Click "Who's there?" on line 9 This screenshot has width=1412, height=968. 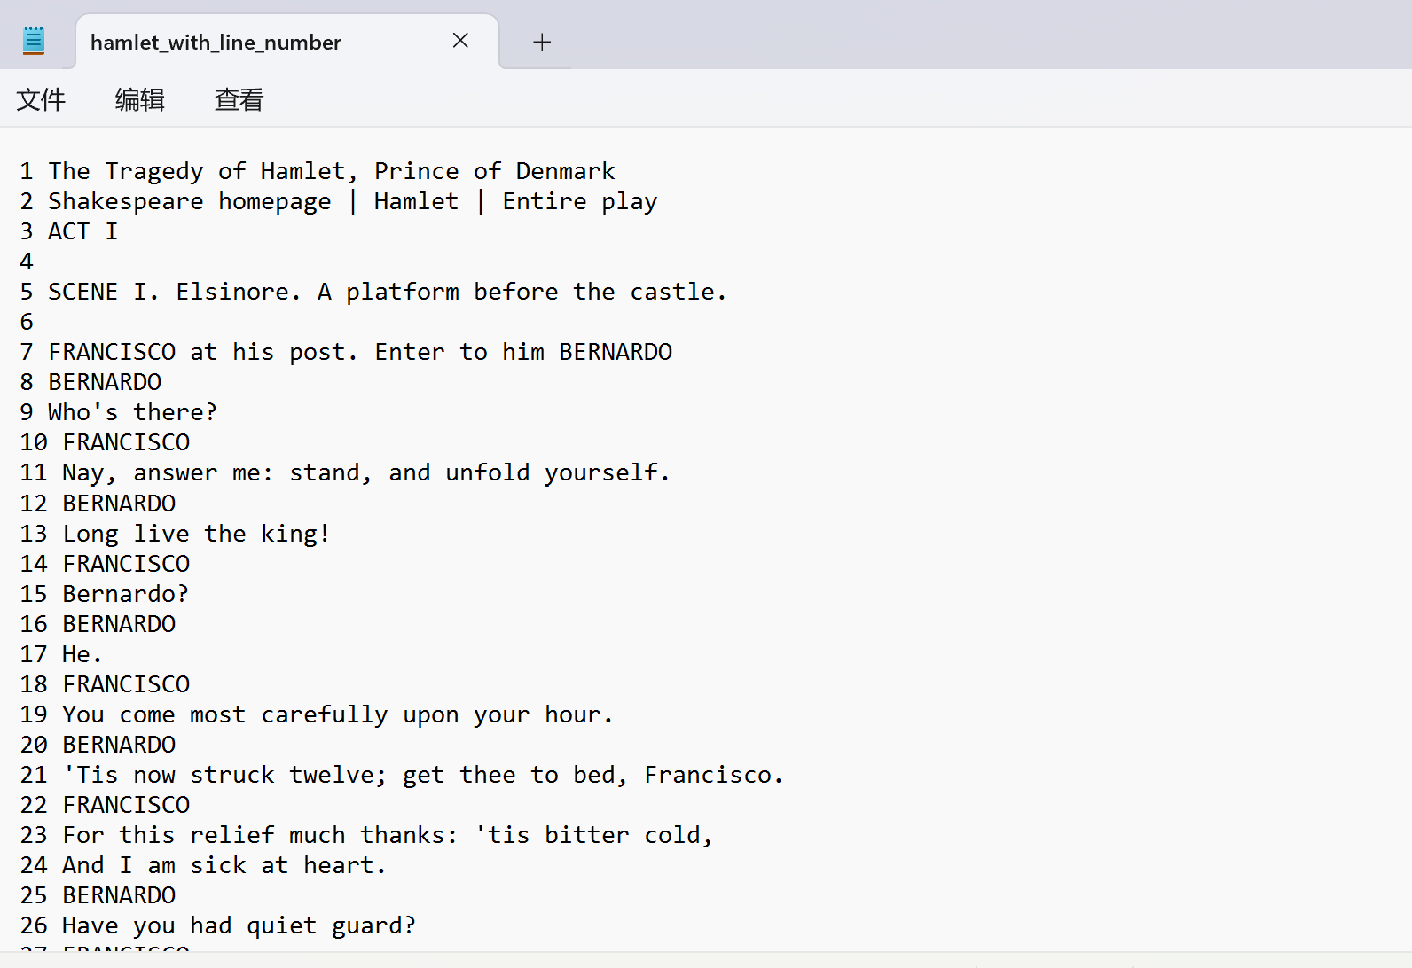click(x=132, y=412)
